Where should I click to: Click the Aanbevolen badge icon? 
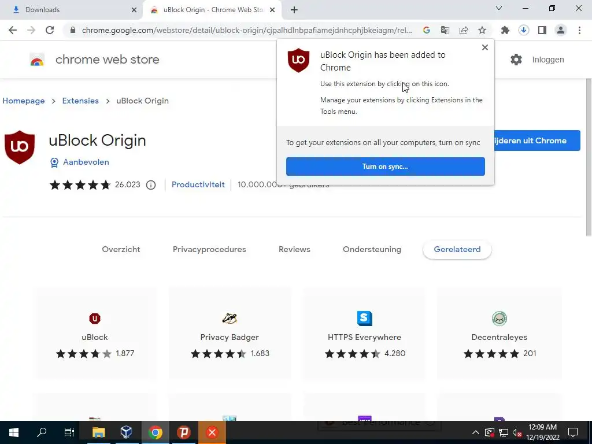54,162
